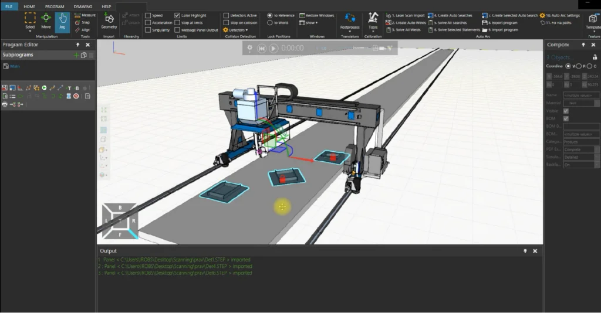
Task: Open the FILE menu
Action: click(8, 6)
